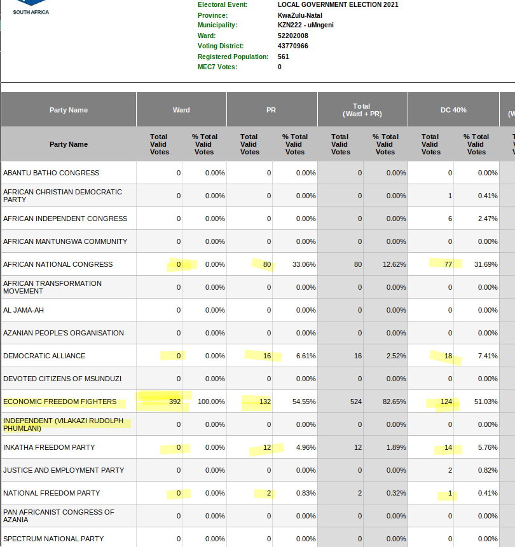Click Inkatha Freedom Party DC percentage '5.76%'
Screen dimensions: 515x547
488,448
